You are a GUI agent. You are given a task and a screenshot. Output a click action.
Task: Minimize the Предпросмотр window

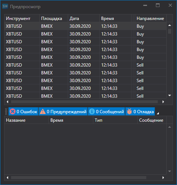point(145,6)
